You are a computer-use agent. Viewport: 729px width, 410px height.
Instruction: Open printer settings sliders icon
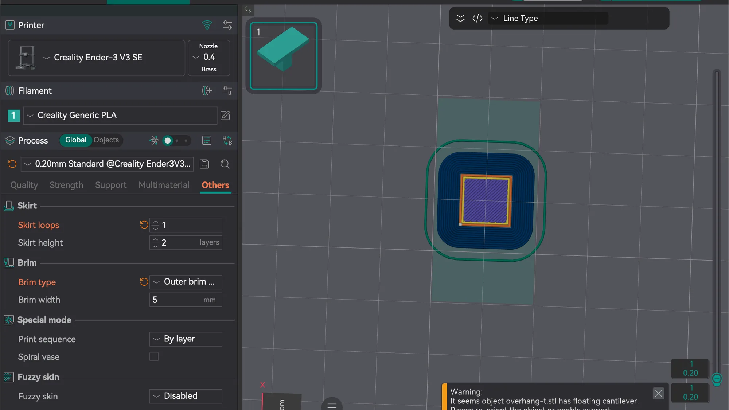click(x=227, y=25)
